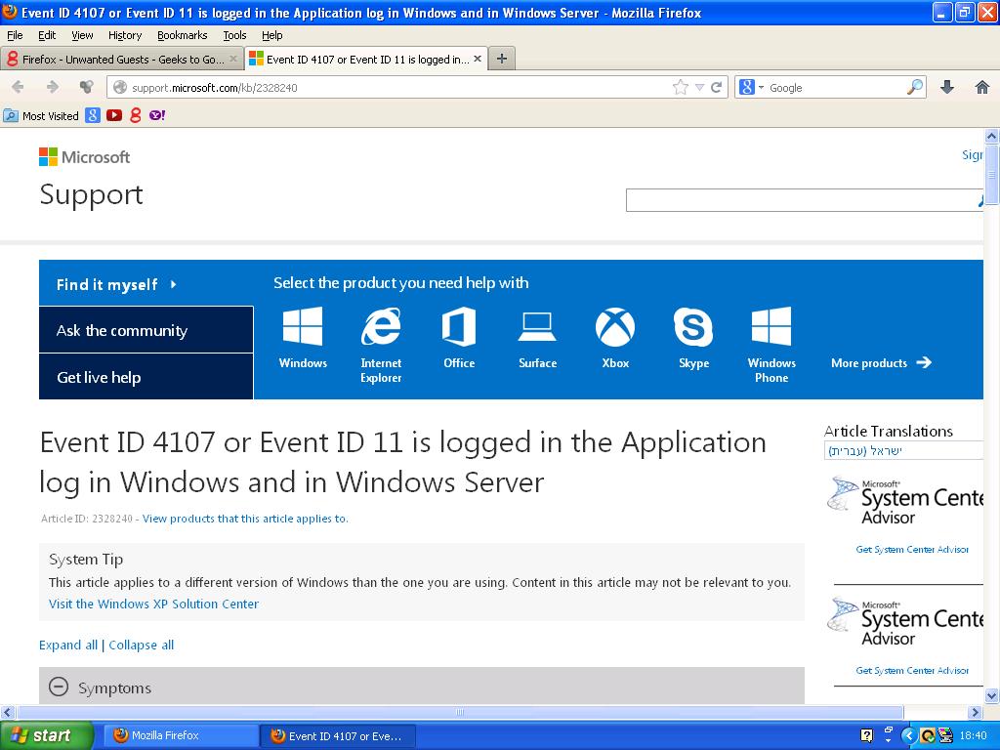Go forward with the browser Forward arrow
This screenshot has width=1000, height=750.
click(53, 87)
